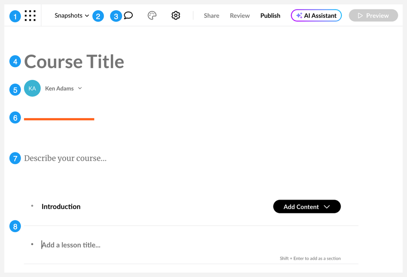This screenshot has width=407, height=277.
Task: Open course settings gear icon
Action: (x=176, y=15)
